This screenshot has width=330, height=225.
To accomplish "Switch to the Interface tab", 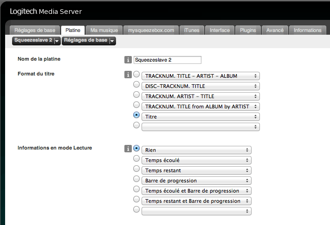I will click(x=220, y=30).
